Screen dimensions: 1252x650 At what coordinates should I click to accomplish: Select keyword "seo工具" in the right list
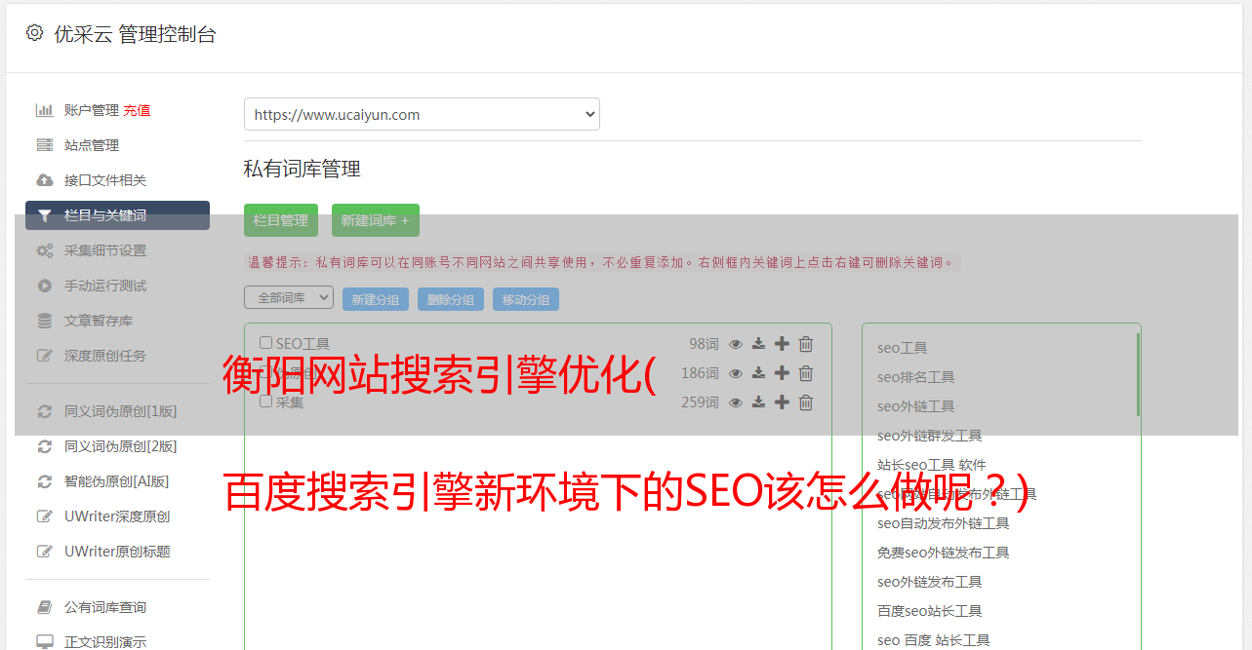(903, 348)
